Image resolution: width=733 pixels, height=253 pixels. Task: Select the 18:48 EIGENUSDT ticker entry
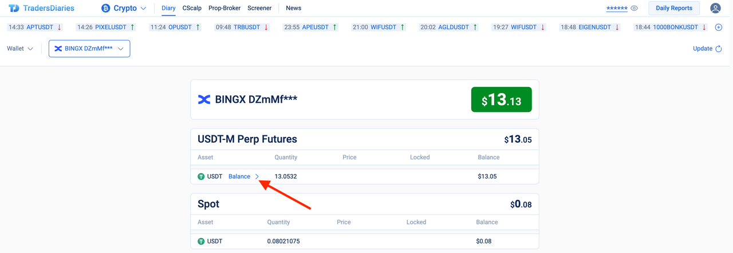[590, 27]
